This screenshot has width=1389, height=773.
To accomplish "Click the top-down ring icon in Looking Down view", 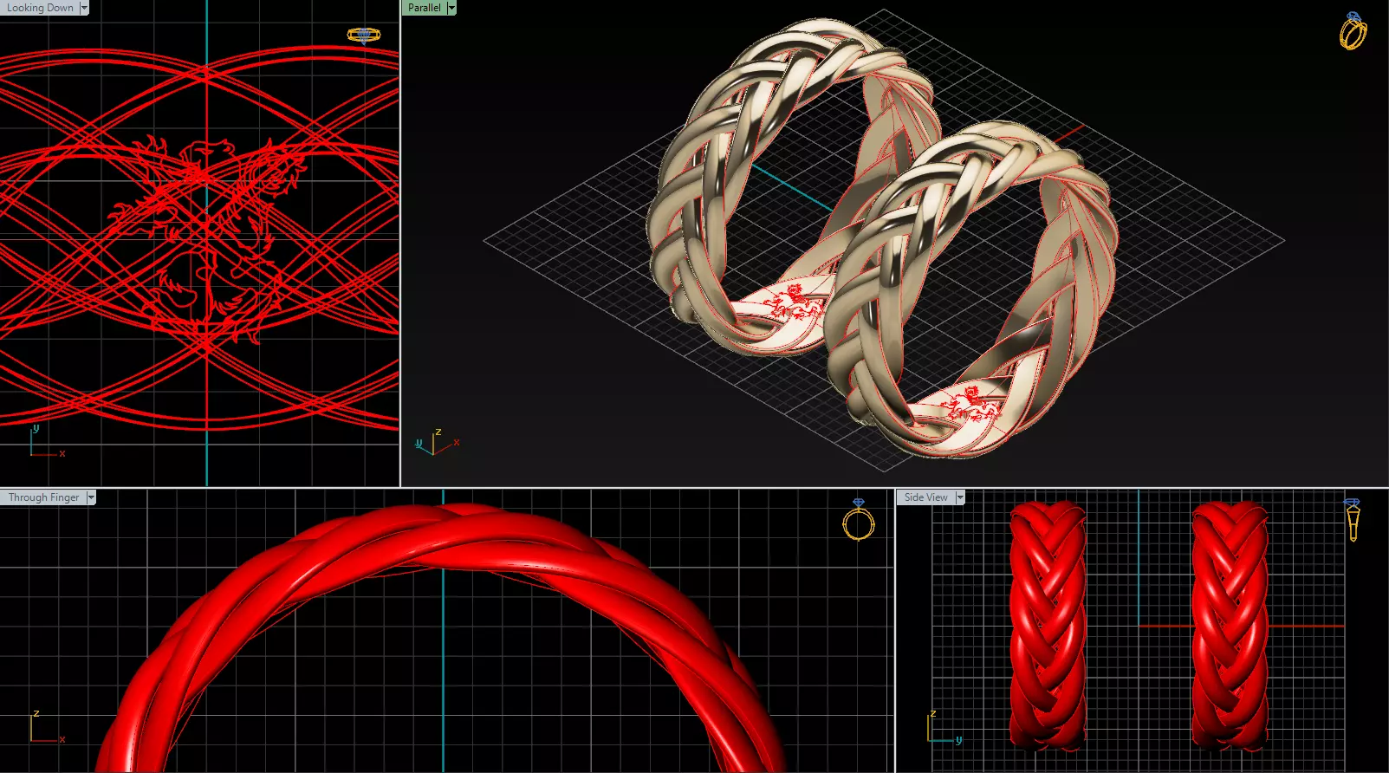I will coord(364,35).
